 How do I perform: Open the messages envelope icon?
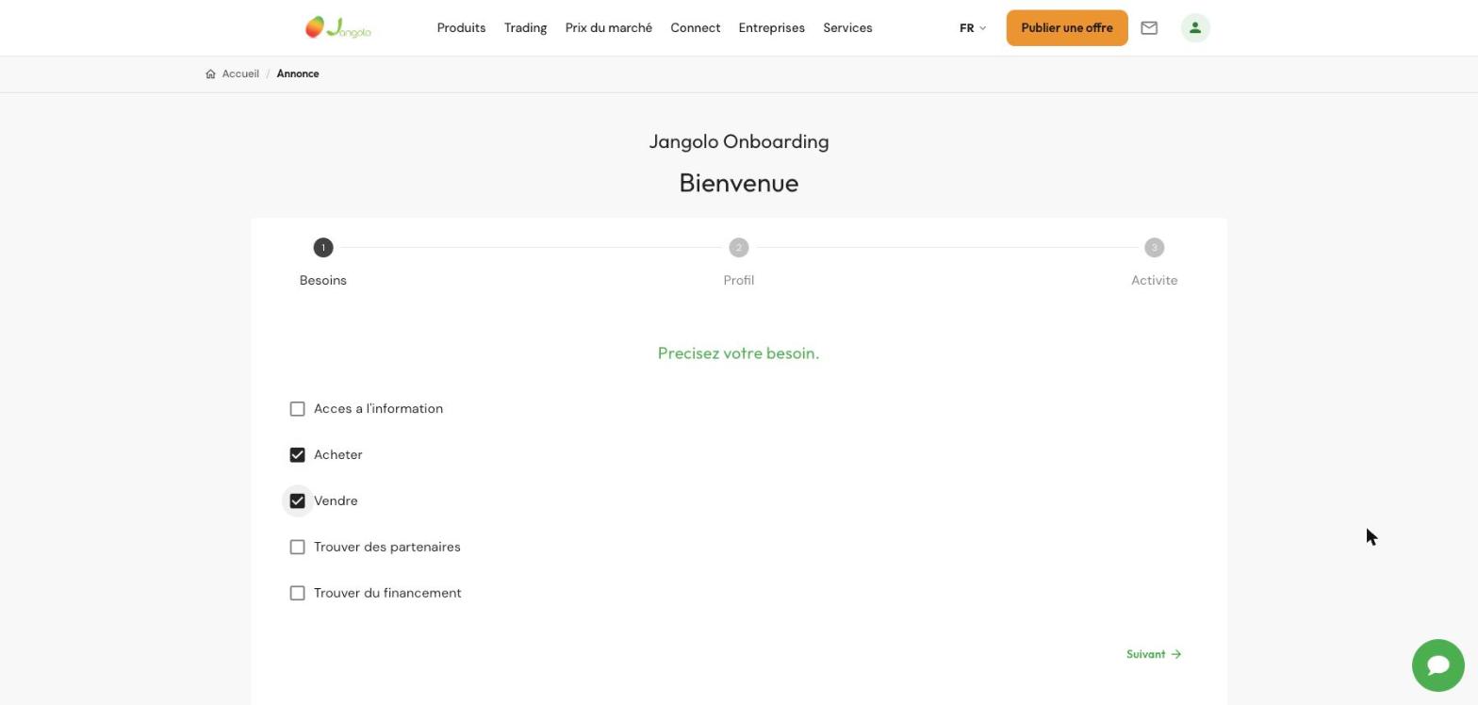coord(1149,28)
